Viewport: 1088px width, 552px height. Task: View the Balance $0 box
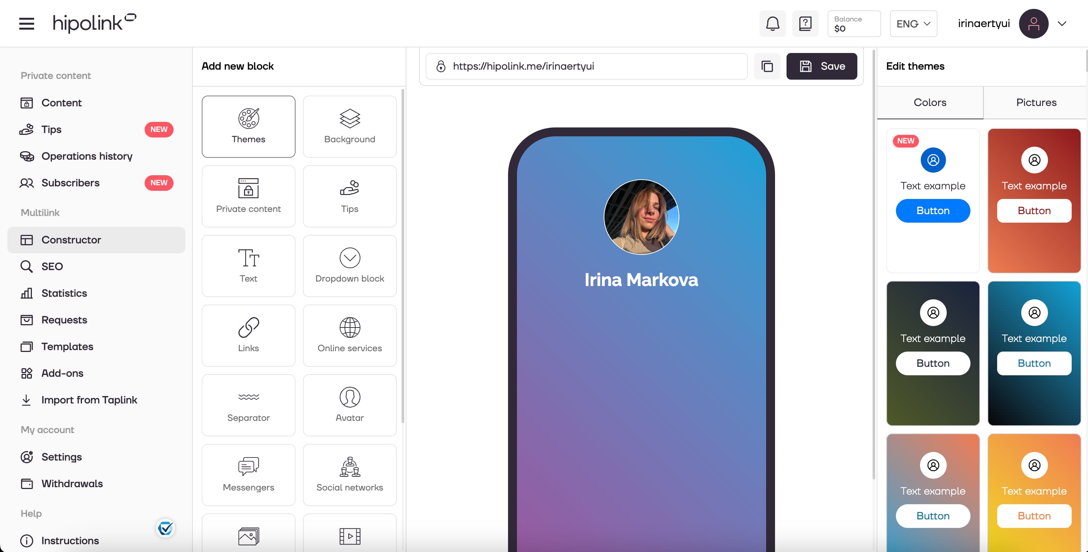(x=854, y=24)
